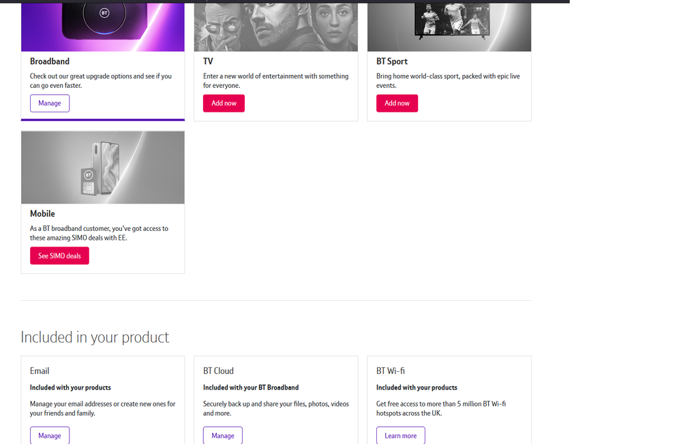This screenshot has height=444, width=681.
Task: Select the Email heading text
Action: pos(40,371)
